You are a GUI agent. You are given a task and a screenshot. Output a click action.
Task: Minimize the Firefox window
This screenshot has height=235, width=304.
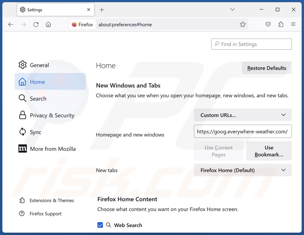[x=261, y=10]
